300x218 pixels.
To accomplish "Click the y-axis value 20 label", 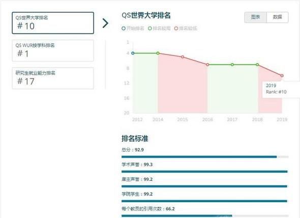I will tap(127, 113).
